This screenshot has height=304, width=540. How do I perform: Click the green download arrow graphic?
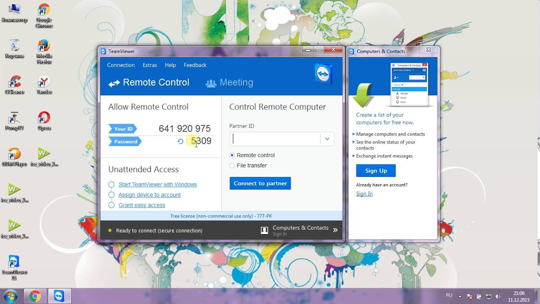tap(363, 95)
